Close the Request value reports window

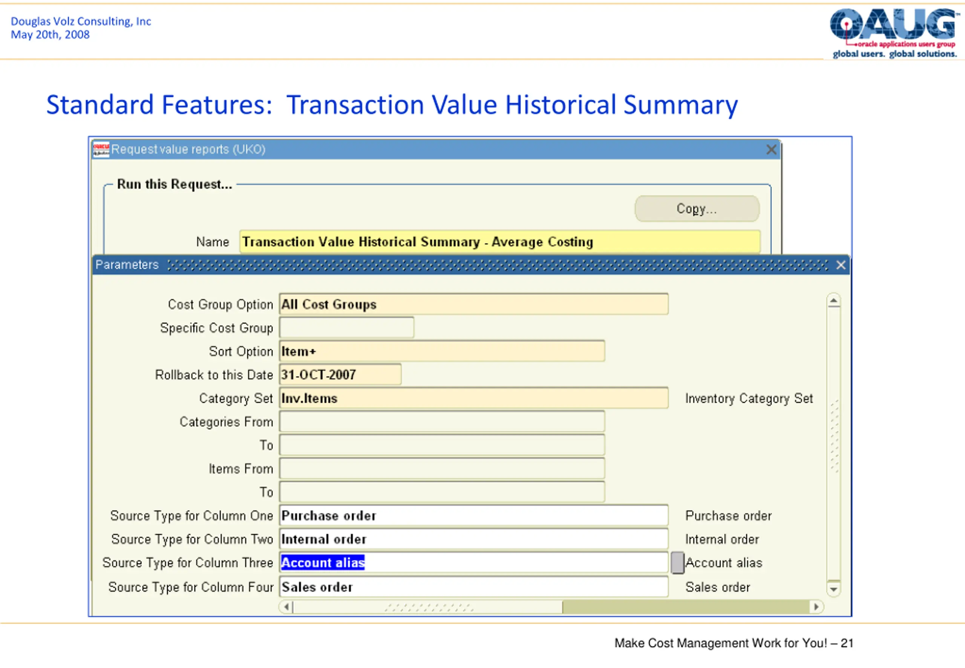[x=771, y=149]
